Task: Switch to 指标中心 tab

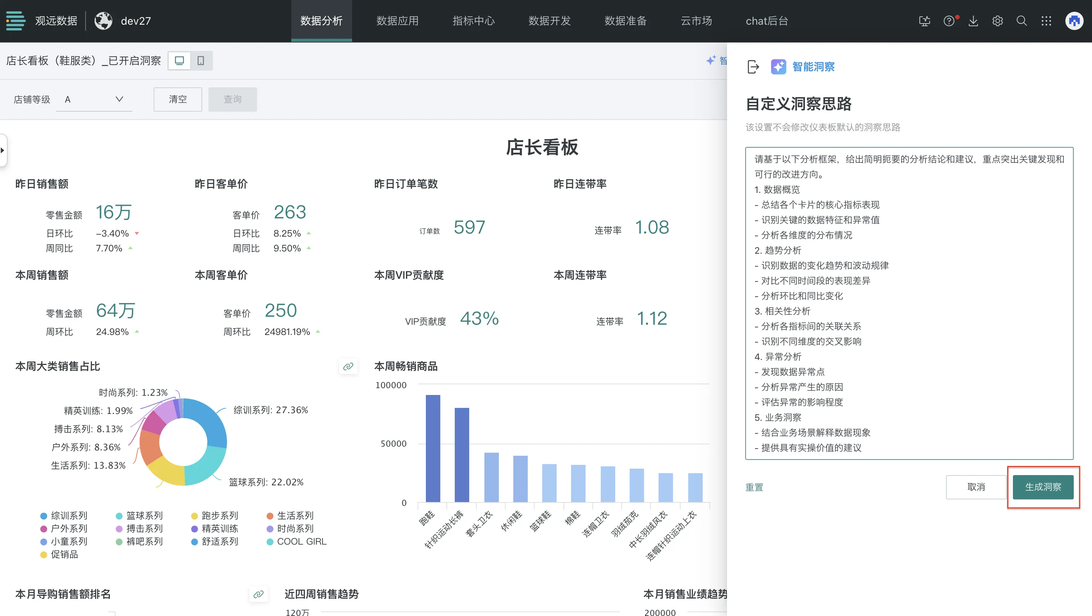Action: (473, 21)
